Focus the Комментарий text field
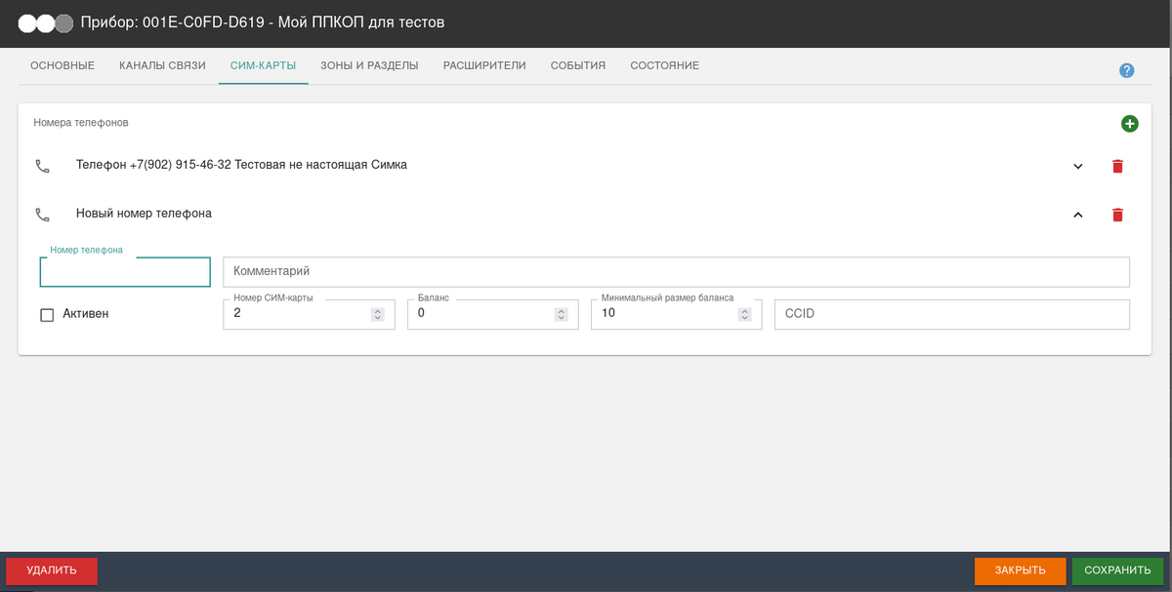Screen dimensions: 1172x592 [x=676, y=271]
